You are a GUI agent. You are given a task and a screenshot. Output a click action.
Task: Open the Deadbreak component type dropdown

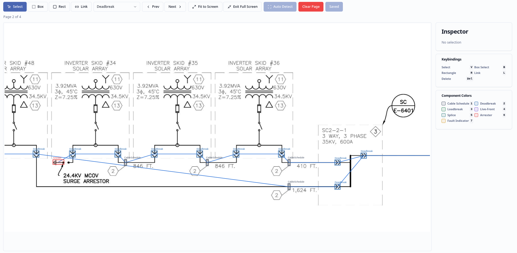pos(117,7)
